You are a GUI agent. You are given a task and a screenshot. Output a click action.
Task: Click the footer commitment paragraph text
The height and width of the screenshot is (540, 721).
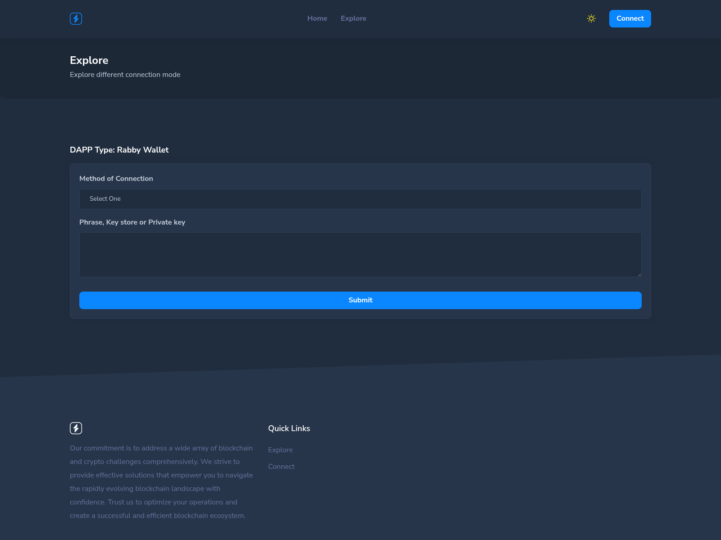click(161, 482)
